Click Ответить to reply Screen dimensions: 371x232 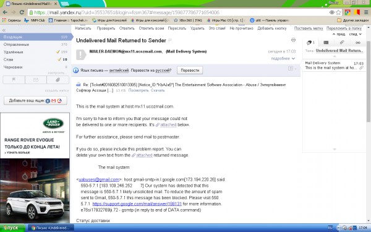(x=127, y=28)
